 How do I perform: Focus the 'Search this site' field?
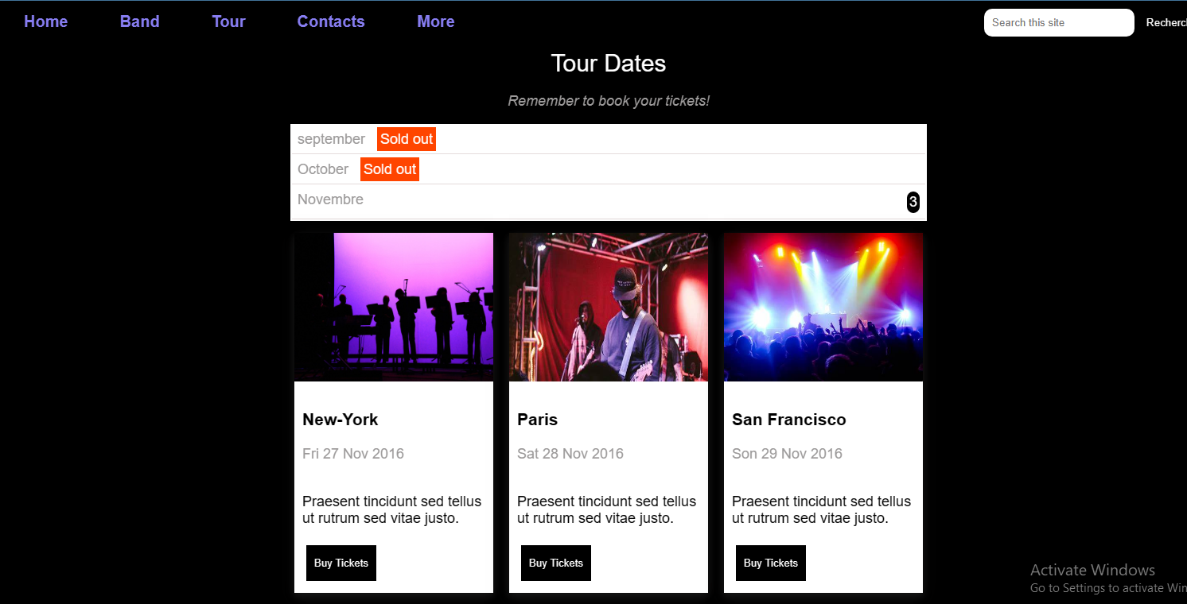coord(1058,23)
